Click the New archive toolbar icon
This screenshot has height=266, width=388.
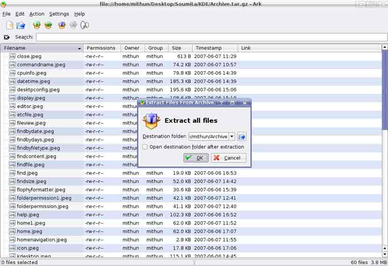tap(10, 25)
